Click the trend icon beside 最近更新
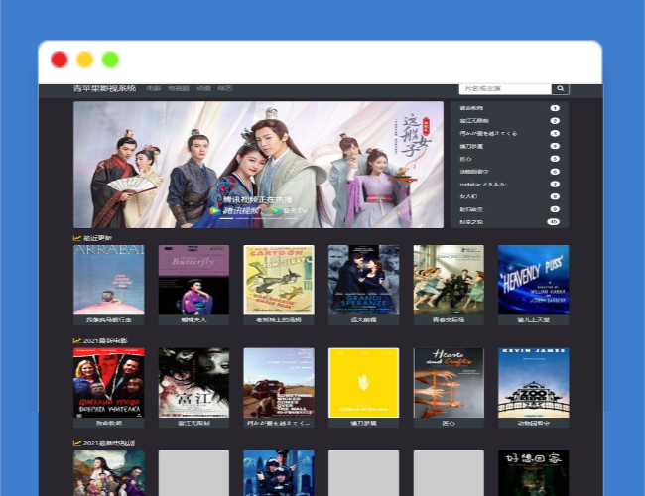The image size is (645, 496). [77, 238]
